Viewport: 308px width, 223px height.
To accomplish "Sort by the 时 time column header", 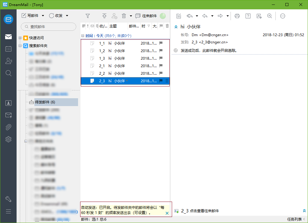I will (x=146, y=26).
